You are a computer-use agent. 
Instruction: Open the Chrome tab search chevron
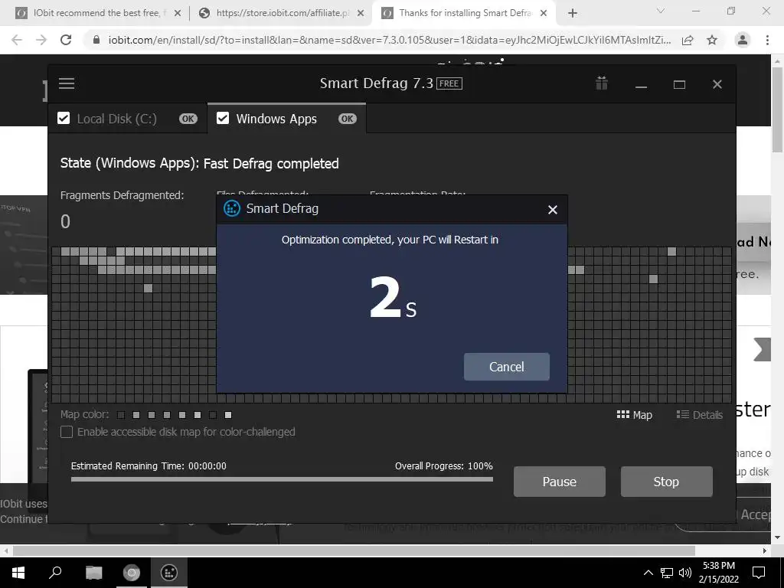[x=661, y=11]
